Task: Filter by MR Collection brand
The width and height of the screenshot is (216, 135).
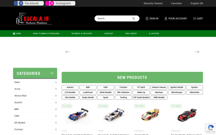Action: click(x=123, y=93)
